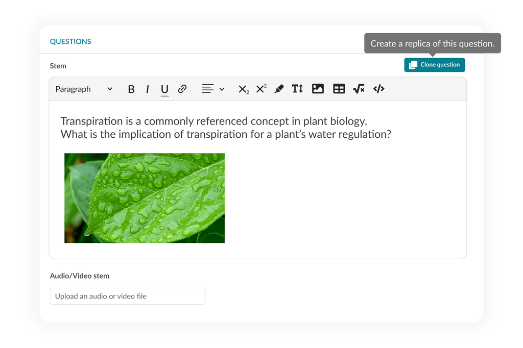Toggle italic formatting
This screenshot has width=523, height=348.
[147, 89]
